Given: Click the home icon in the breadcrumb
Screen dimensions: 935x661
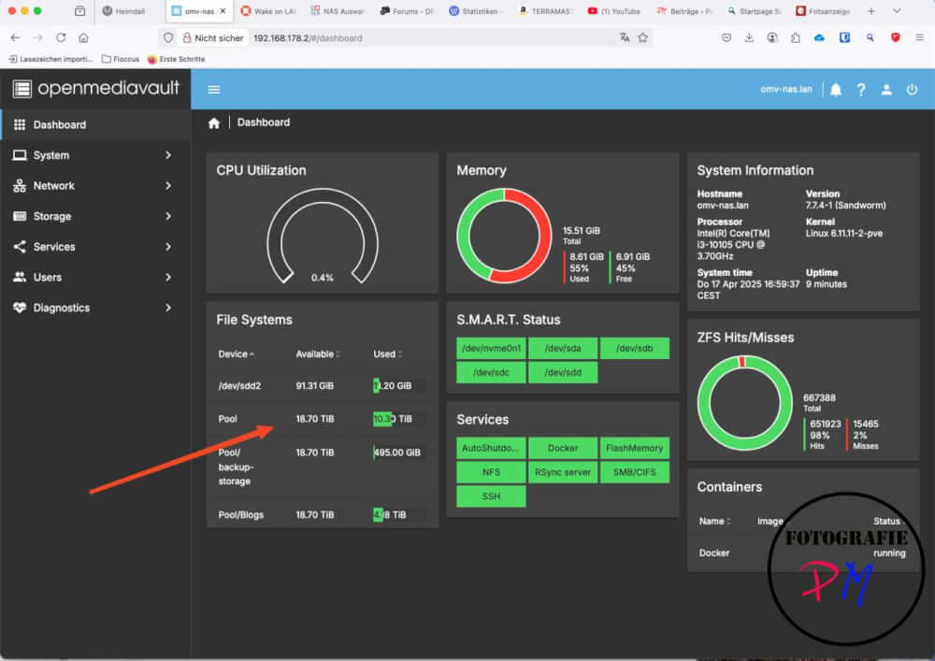Looking at the screenshot, I should click(x=213, y=122).
